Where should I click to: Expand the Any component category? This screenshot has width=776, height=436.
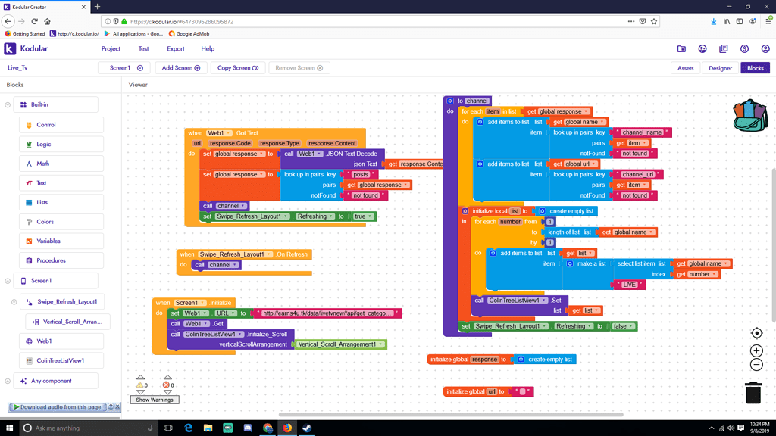(x=8, y=381)
